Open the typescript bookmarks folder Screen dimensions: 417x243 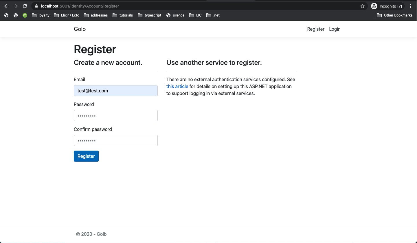150,15
